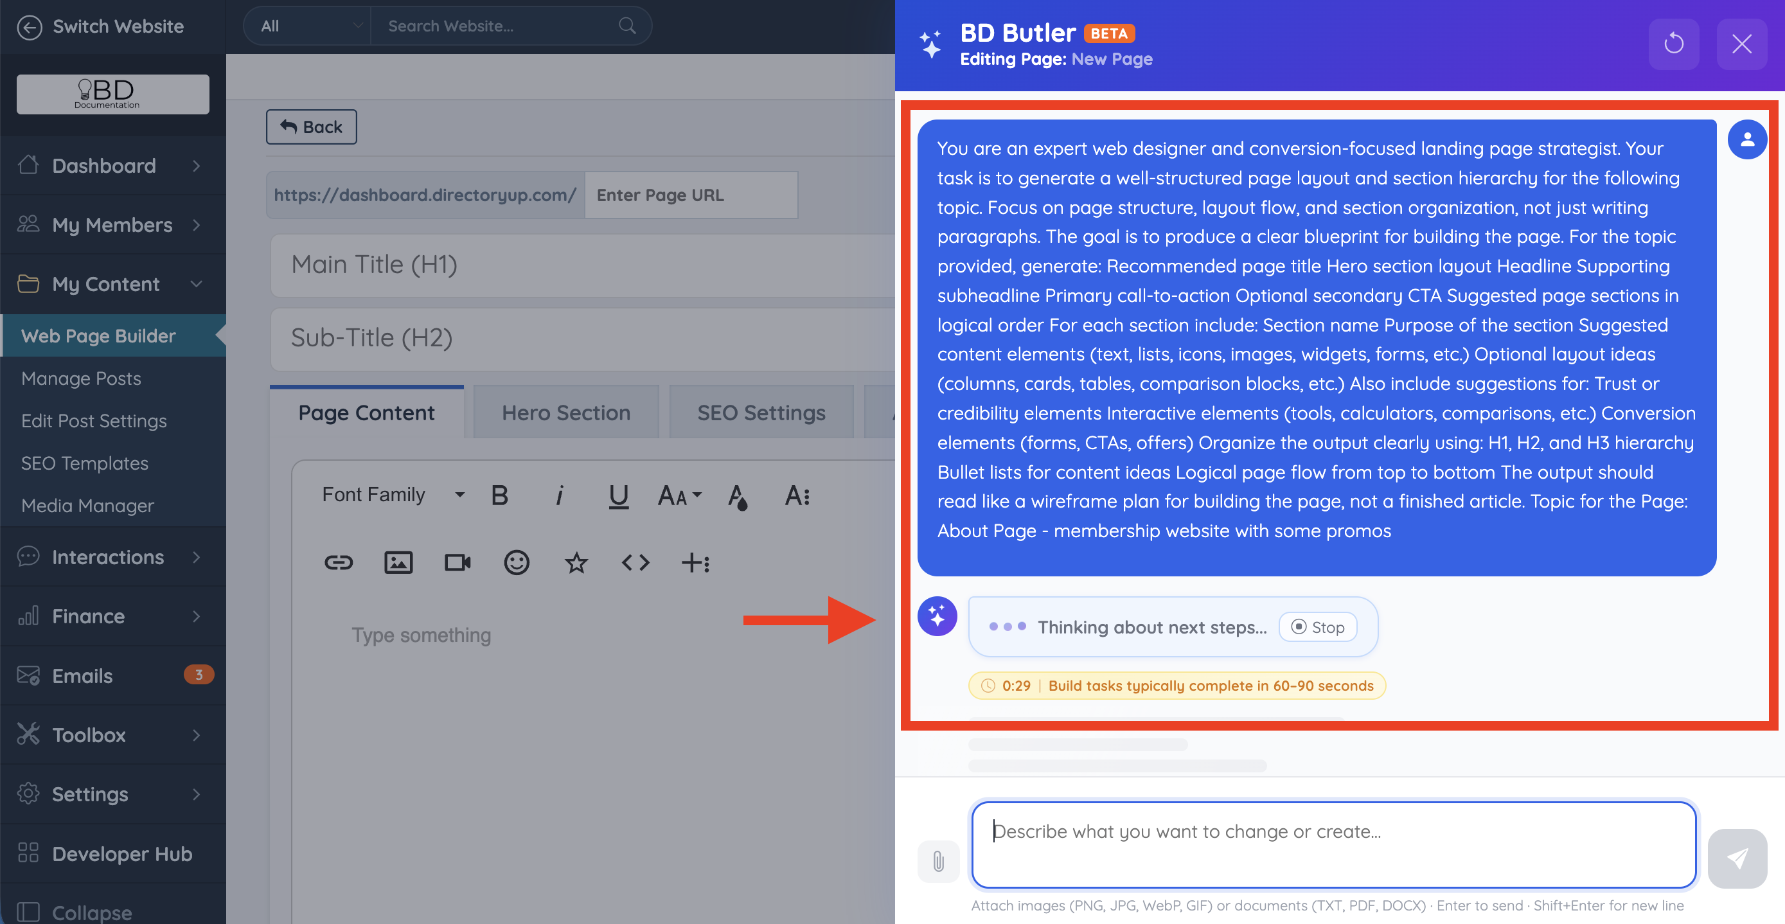Stop the BD Butler thinking process

tap(1318, 626)
